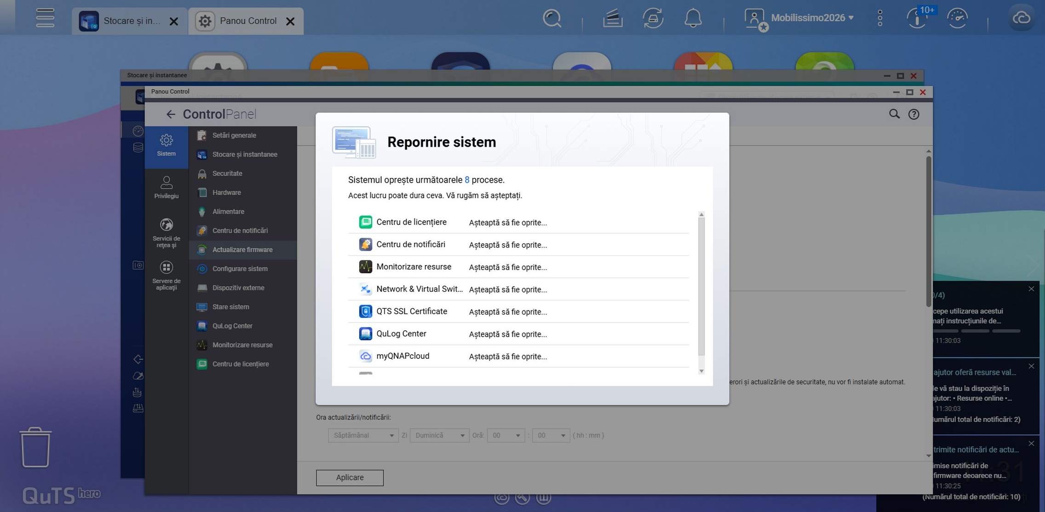Click the Control Panel help icon
Screen dimensions: 1045x512
pos(913,114)
